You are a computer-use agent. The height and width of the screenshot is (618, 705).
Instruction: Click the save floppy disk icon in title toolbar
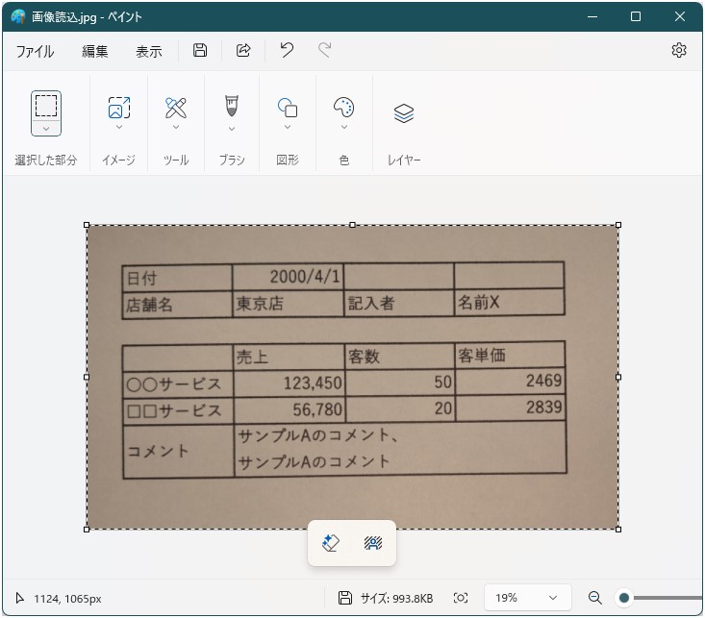point(200,50)
